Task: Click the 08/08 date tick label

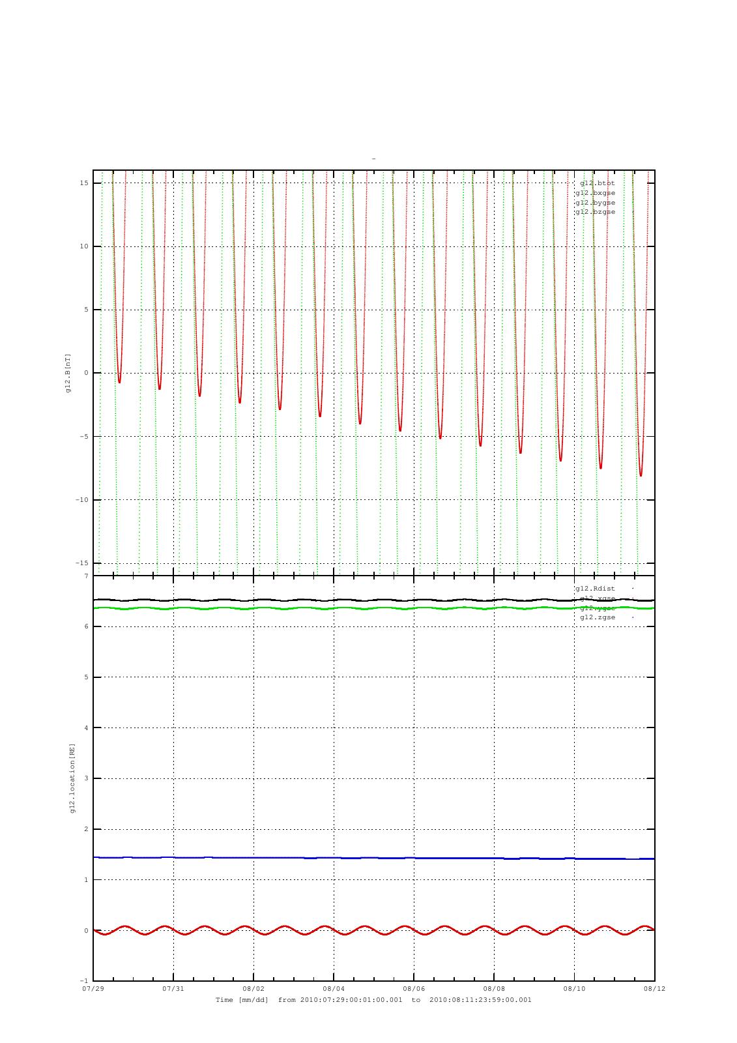Action: coord(494,988)
